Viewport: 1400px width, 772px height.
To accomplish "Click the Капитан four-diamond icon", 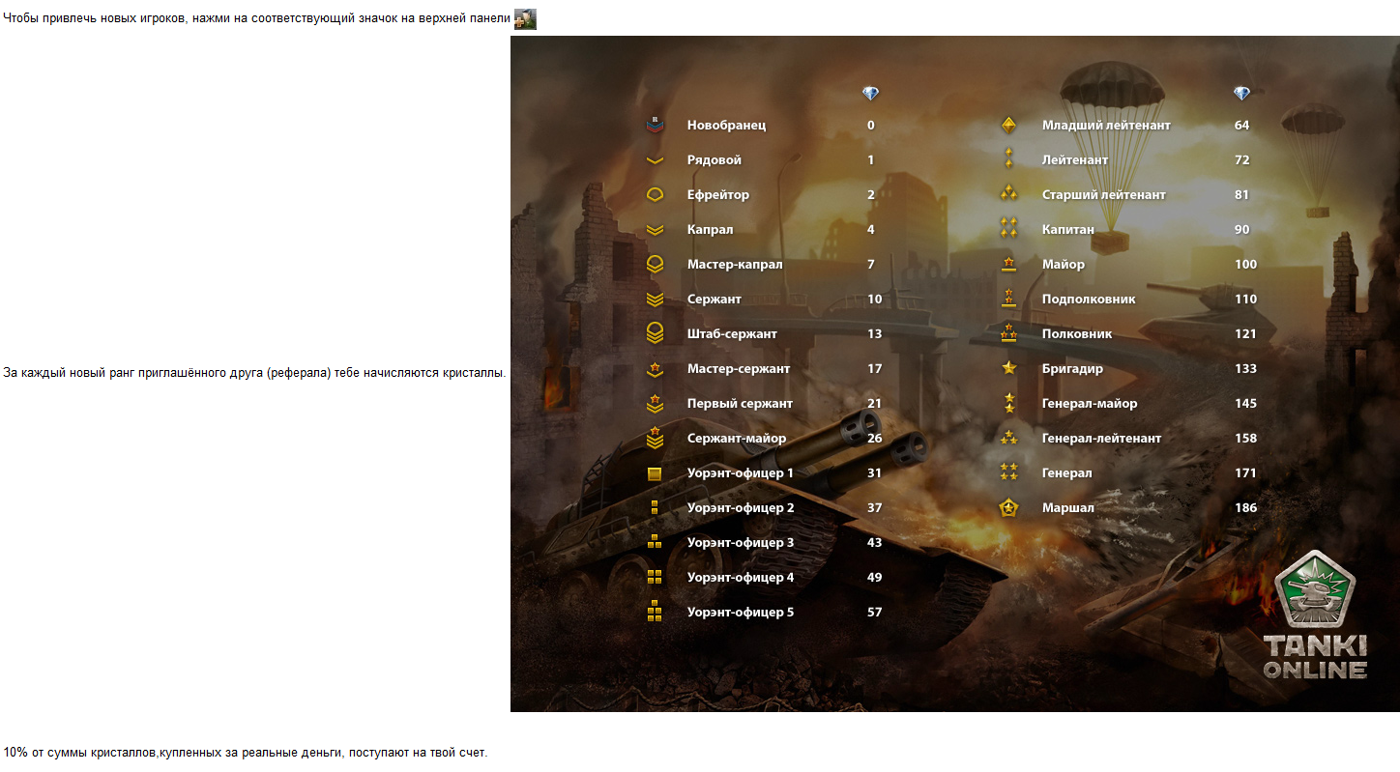I will (1008, 229).
